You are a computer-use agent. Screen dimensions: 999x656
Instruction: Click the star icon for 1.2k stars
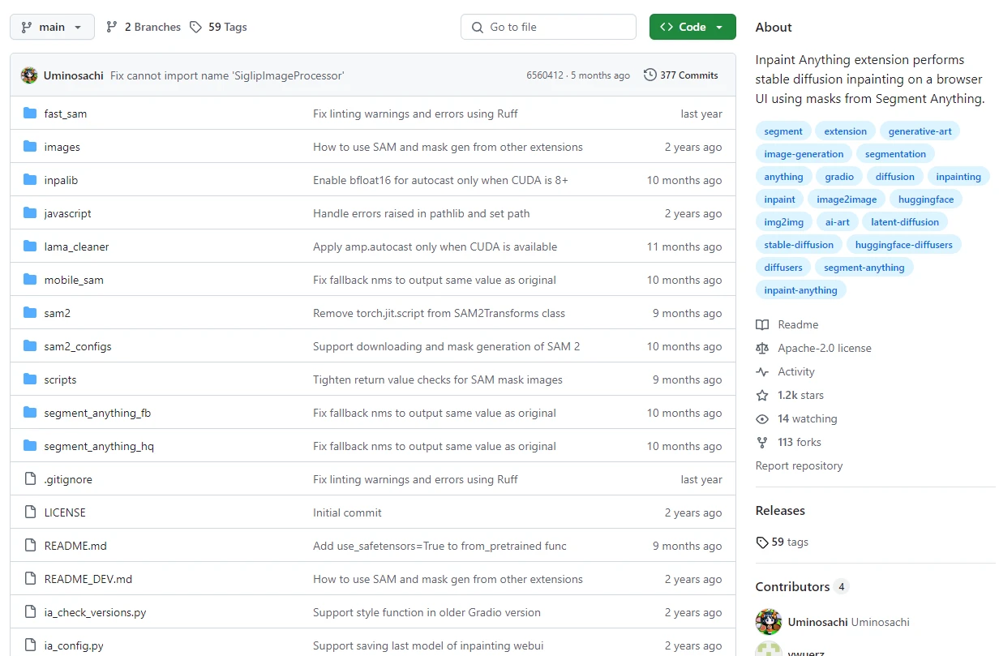pyautogui.click(x=762, y=395)
